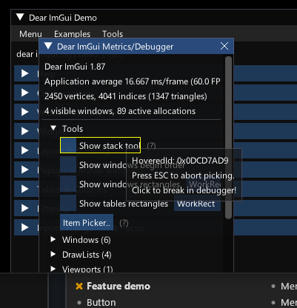This screenshot has height=308, width=297.
Task: Open the Tools menu in Demo window
Action: coord(113,34)
